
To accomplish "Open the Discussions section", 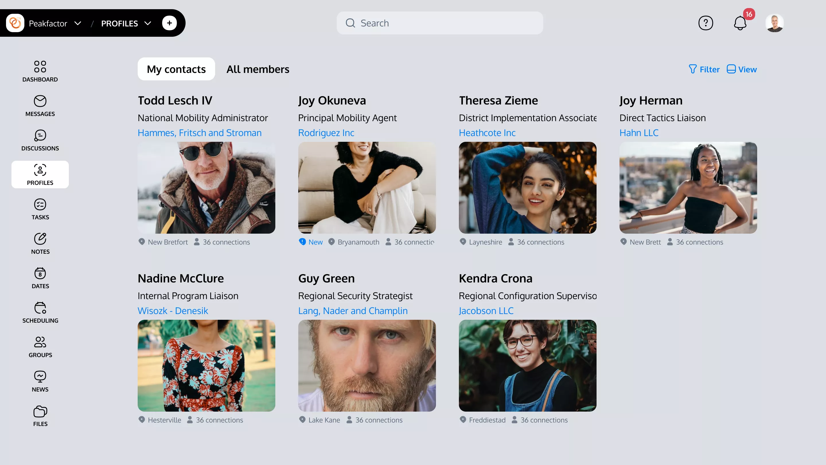I will click(x=40, y=140).
